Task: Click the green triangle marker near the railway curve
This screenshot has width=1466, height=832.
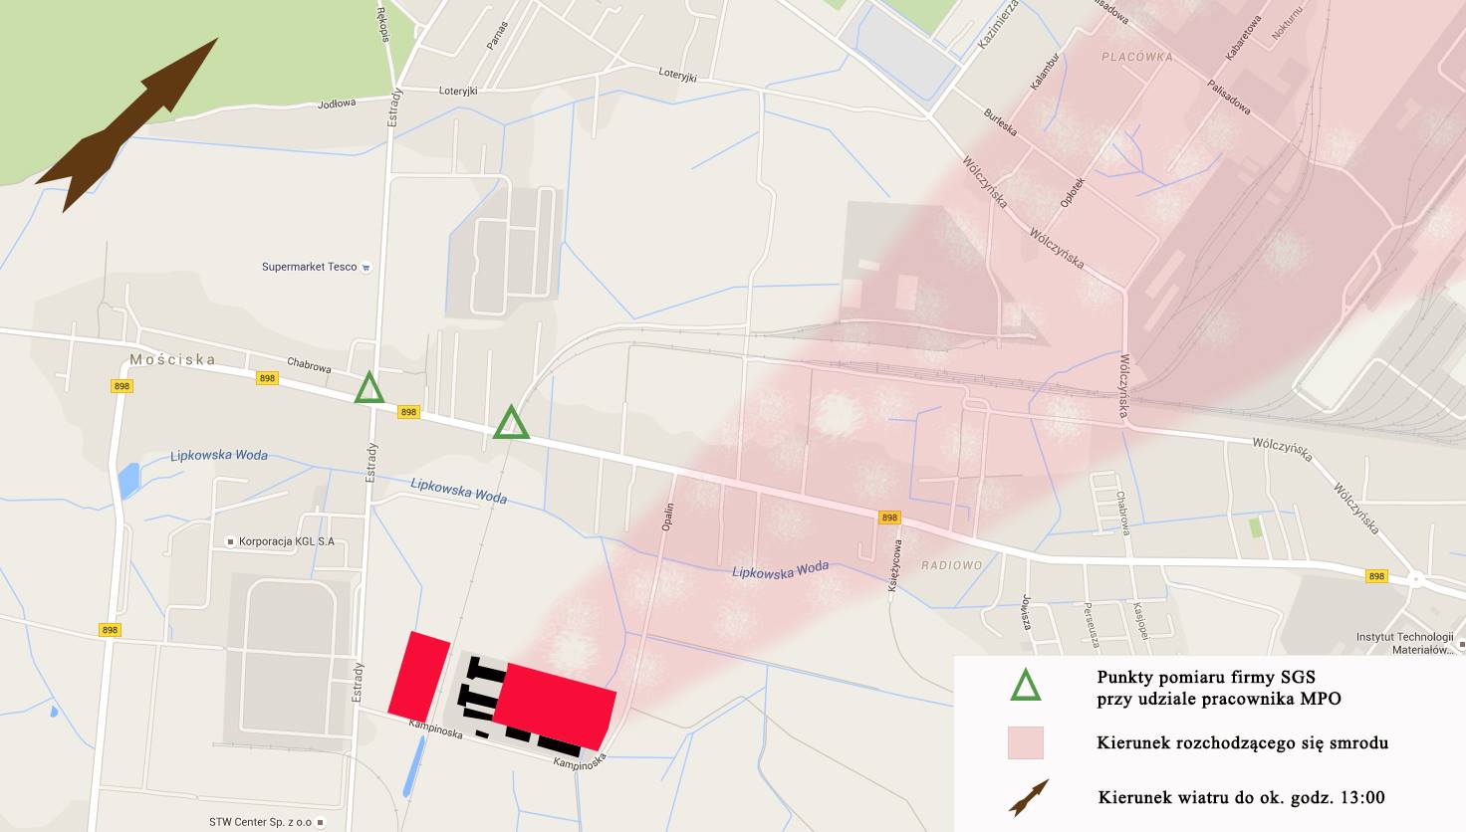Action: (512, 422)
